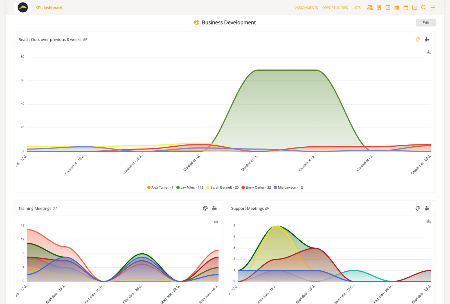The width and height of the screenshot is (450, 304).
Task: Open the companies building icon
Action: tap(379, 8)
